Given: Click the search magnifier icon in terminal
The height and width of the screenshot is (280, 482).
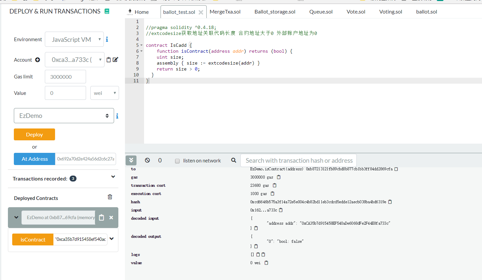Looking at the screenshot, I should tap(234, 160).
